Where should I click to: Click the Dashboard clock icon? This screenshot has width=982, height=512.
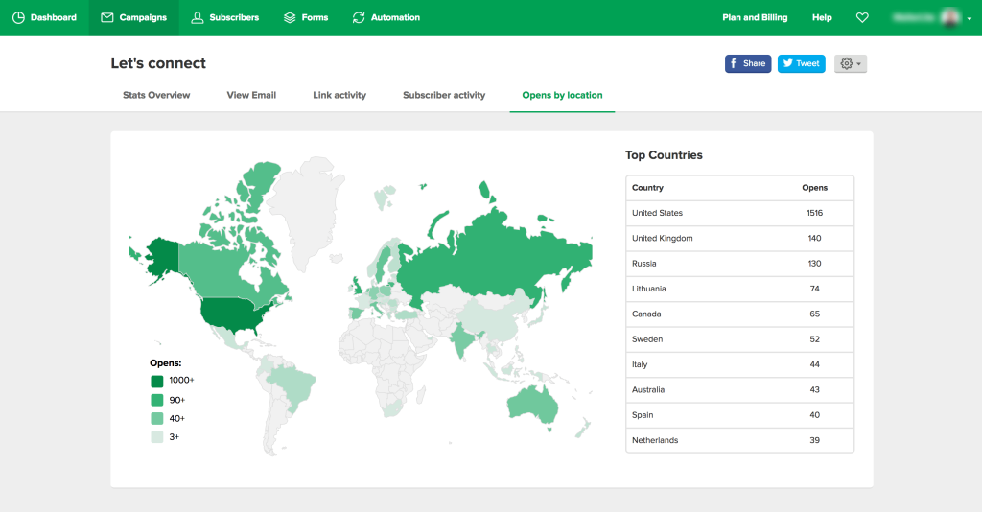(18, 17)
